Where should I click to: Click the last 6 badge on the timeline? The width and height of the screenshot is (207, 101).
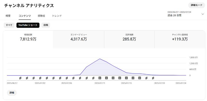click(x=120, y=78)
